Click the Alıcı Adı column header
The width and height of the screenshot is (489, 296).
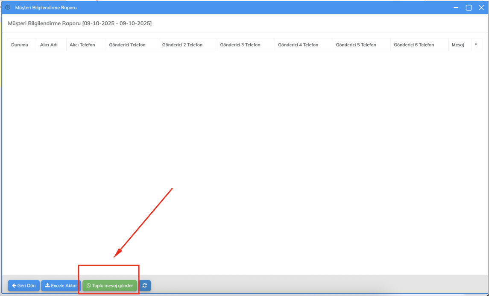click(x=49, y=45)
